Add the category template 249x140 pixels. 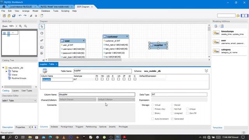click(x=230, y=51)
